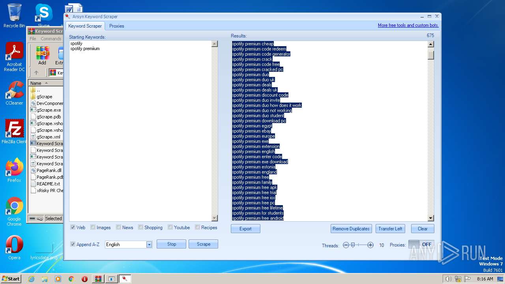Image resolution: width=505 pixels, height=284 pixels.
Task: Enable the Youtube checkbox
Action: [x=170, y=227]
